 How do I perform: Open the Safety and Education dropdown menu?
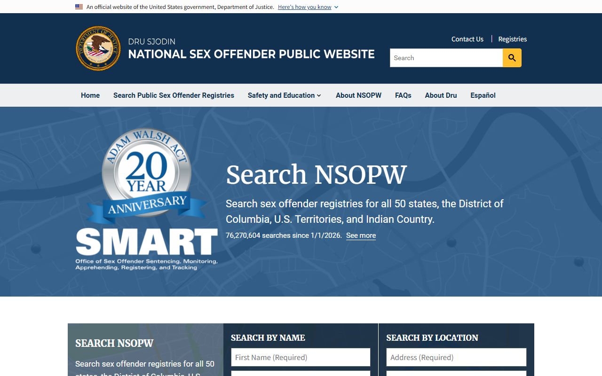click(x=285, y=95)
